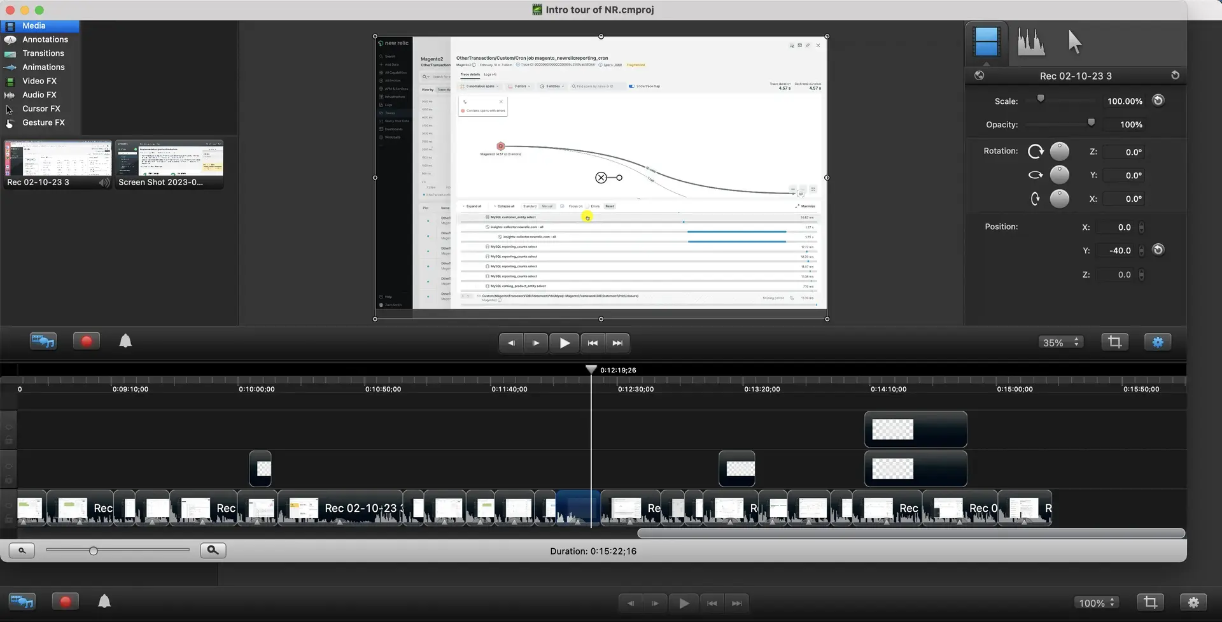Open the audio properties tab with waveform icon
Screen dimensions: 1222x622
click(1030, 42)
